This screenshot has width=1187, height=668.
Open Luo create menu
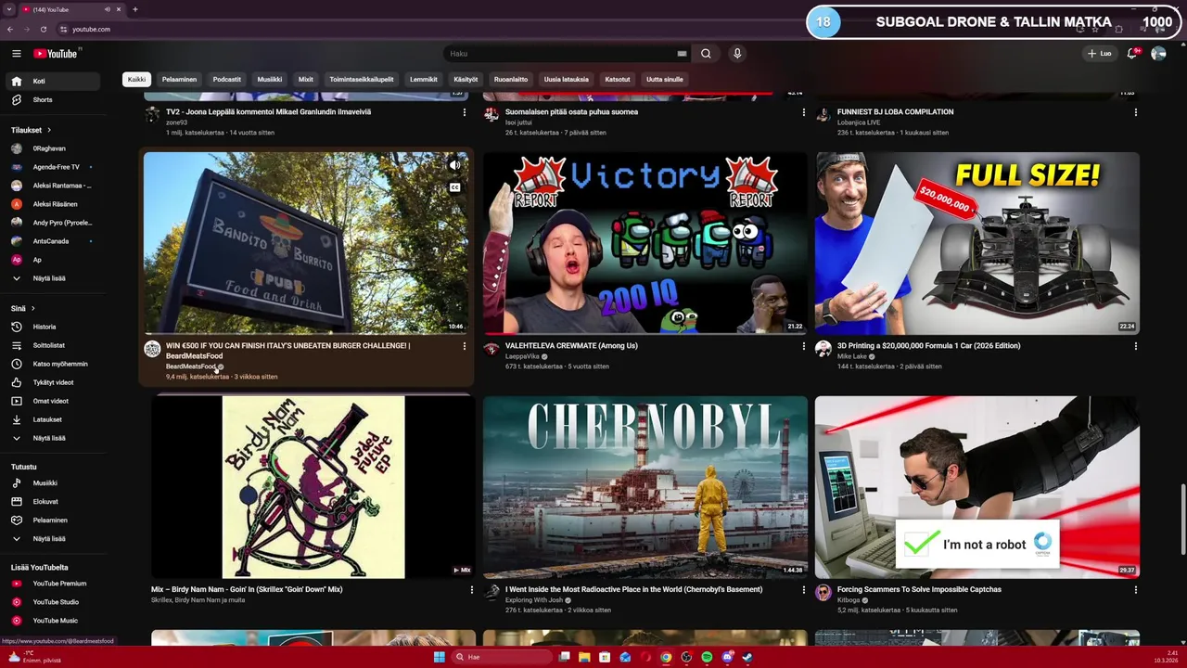pyautogui.click(x=1100, y=54)
